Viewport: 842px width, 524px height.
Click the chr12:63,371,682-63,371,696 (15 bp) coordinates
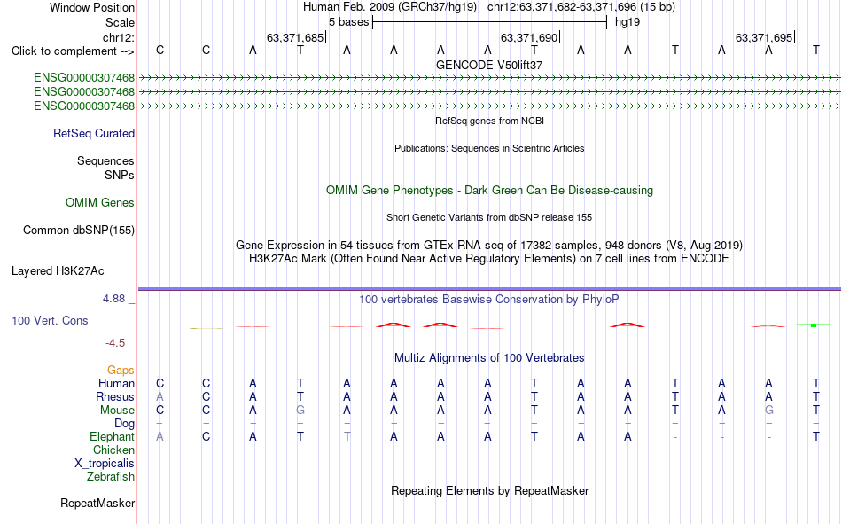[581, 7]
